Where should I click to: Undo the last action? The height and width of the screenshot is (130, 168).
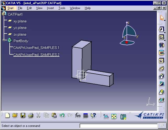pos(62,115)
